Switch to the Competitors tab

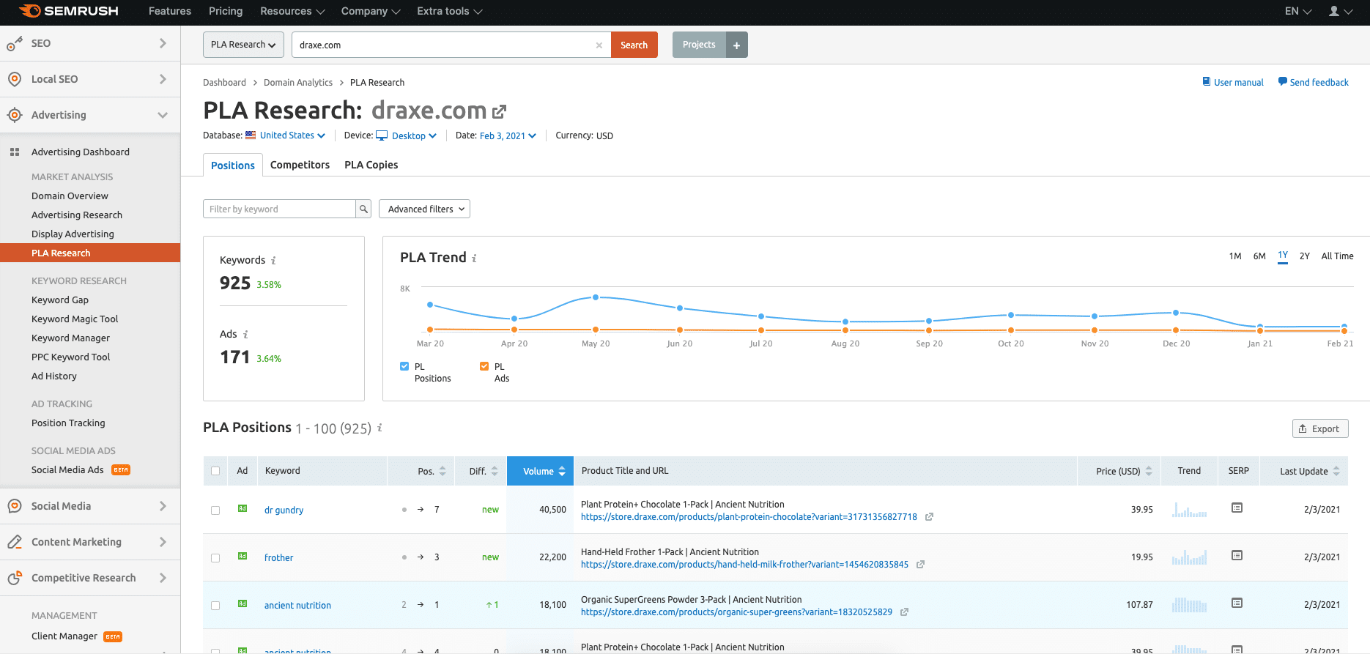click(x=300, y=165)
